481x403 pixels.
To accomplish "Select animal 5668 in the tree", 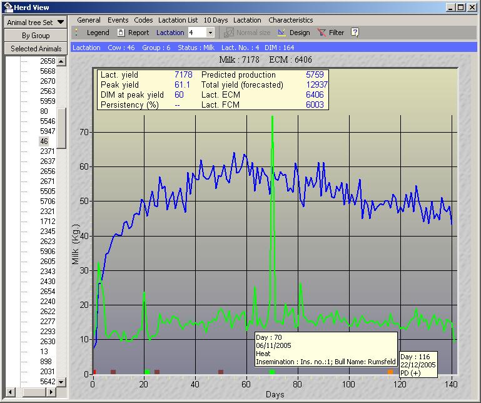I will tap(48, 71).
